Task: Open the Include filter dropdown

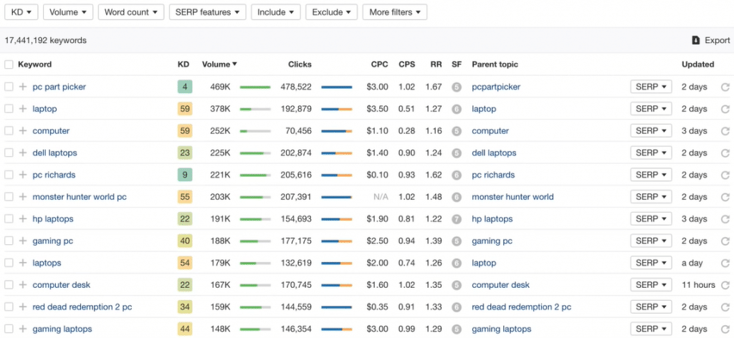Action: click(x=276, y=12)
